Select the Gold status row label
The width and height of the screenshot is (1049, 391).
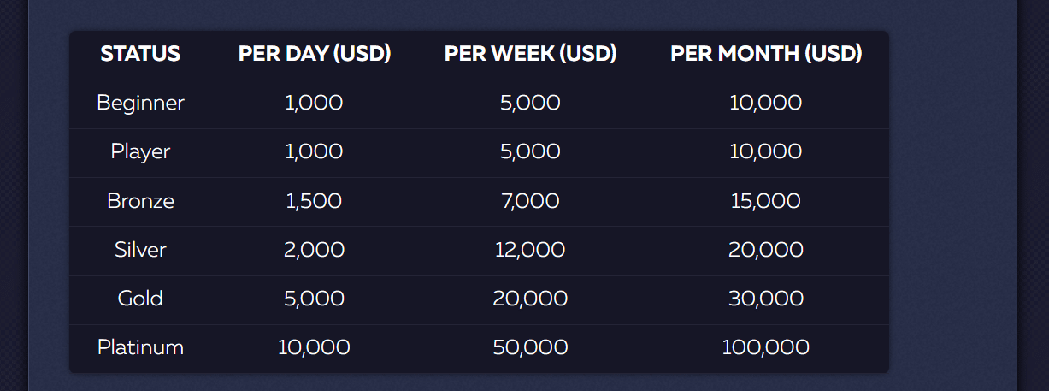(140, 299)
